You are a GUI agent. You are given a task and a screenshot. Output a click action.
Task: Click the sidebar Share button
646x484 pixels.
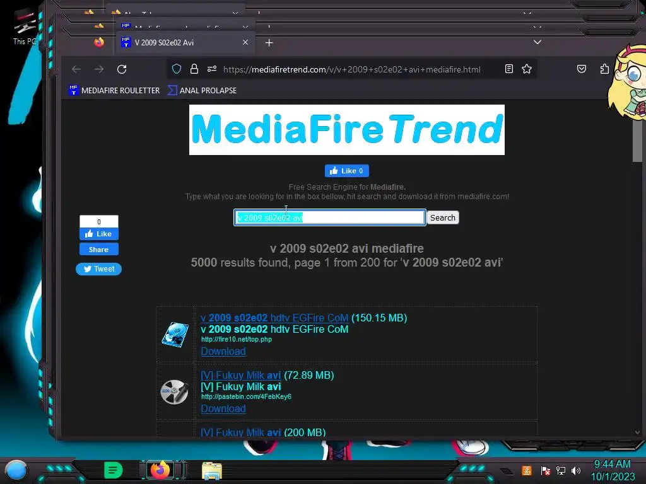point(99,250)
